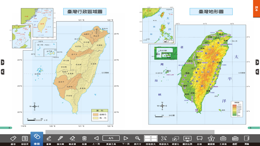Click the 臺灣行政區域圖 title

(85, 12)
